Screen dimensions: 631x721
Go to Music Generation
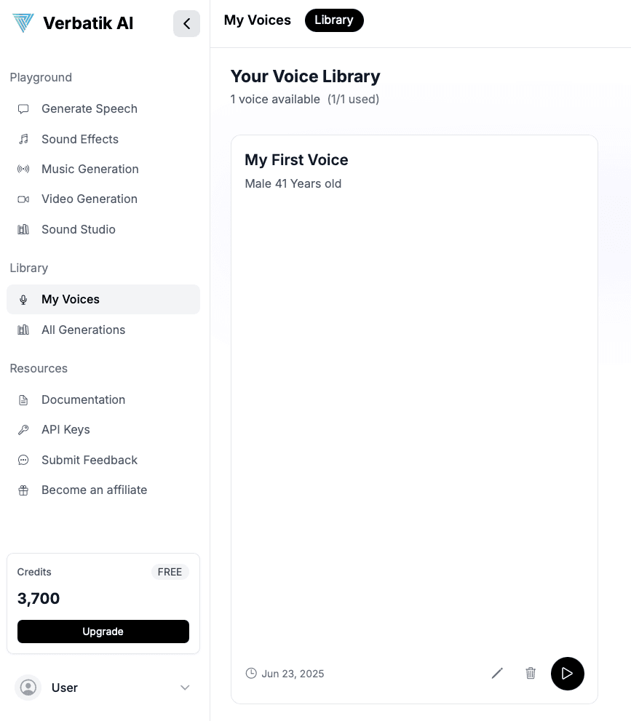click(90, 169)
